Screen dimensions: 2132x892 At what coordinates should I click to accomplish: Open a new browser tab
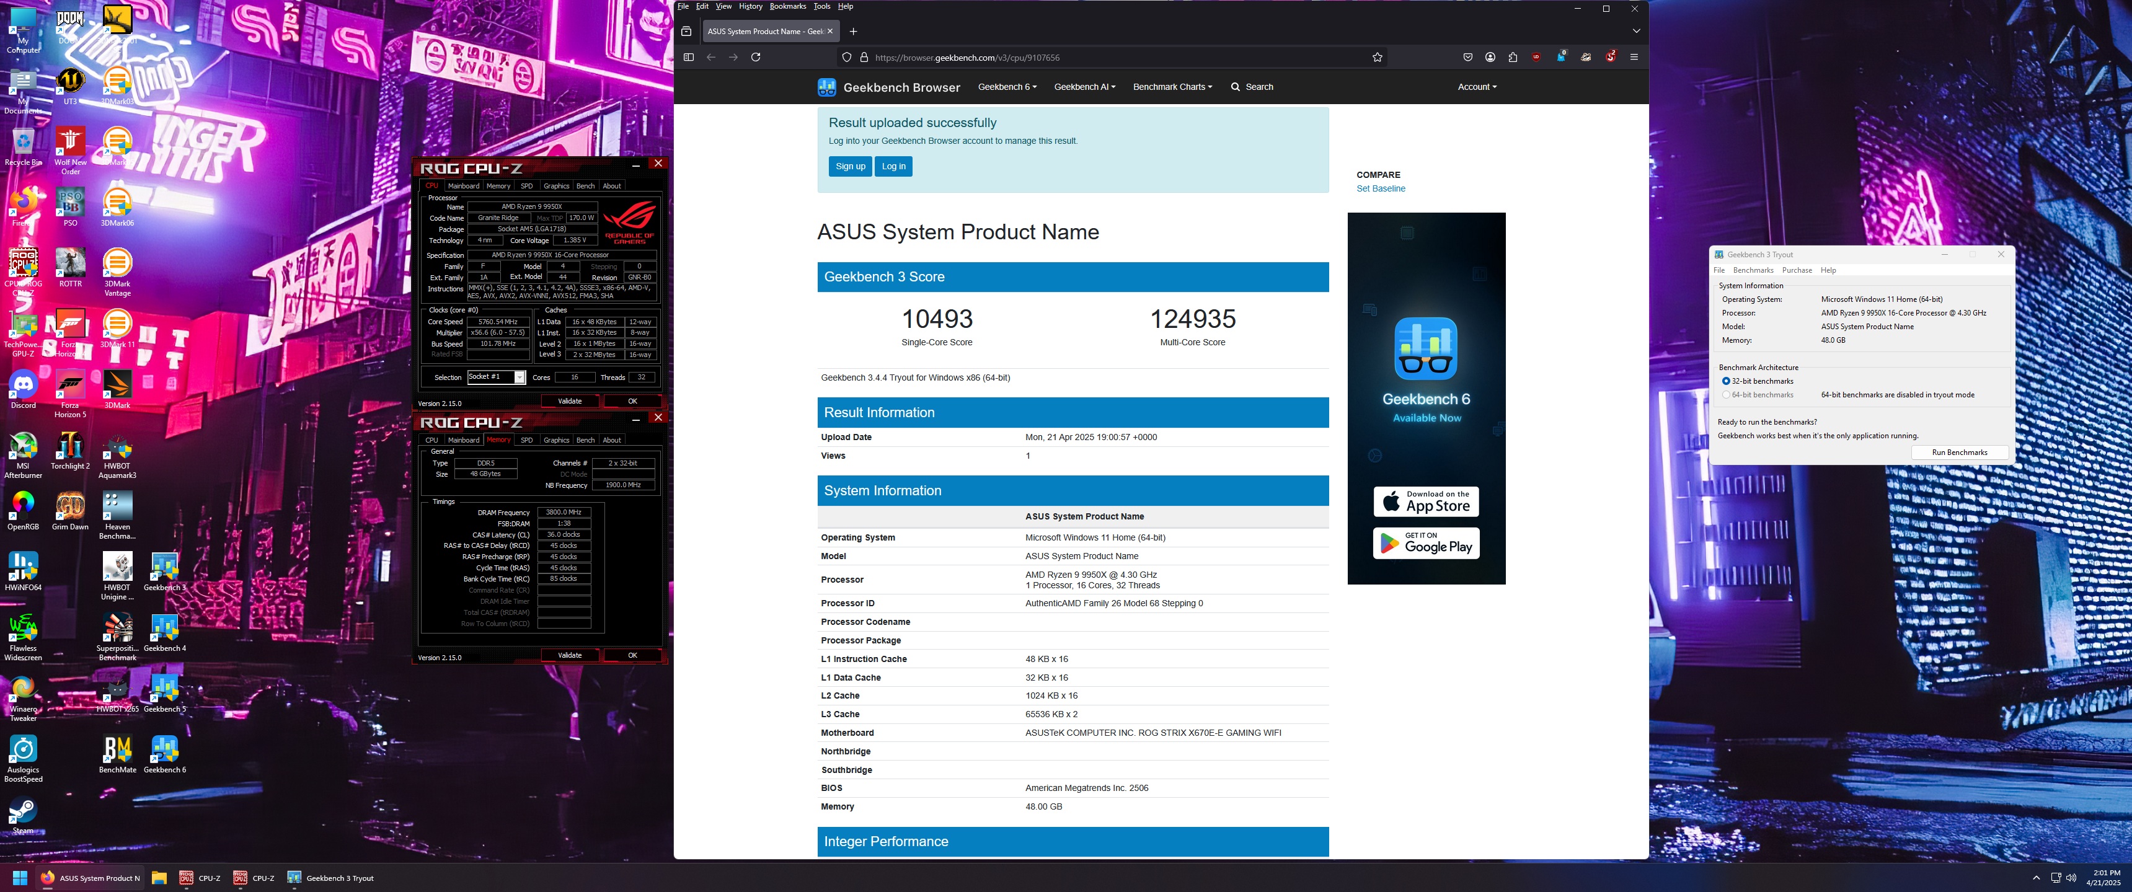(x=853, y=32)
